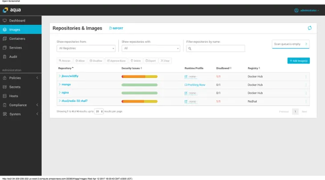Click the refresh icon in Repositories header
325x180 pixels.
point(309,28)
